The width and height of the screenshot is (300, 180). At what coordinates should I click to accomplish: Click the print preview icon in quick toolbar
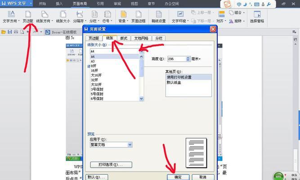(x=22, y=32)
